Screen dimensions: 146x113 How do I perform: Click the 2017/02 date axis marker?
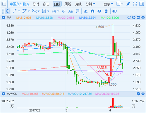point(34,110)
